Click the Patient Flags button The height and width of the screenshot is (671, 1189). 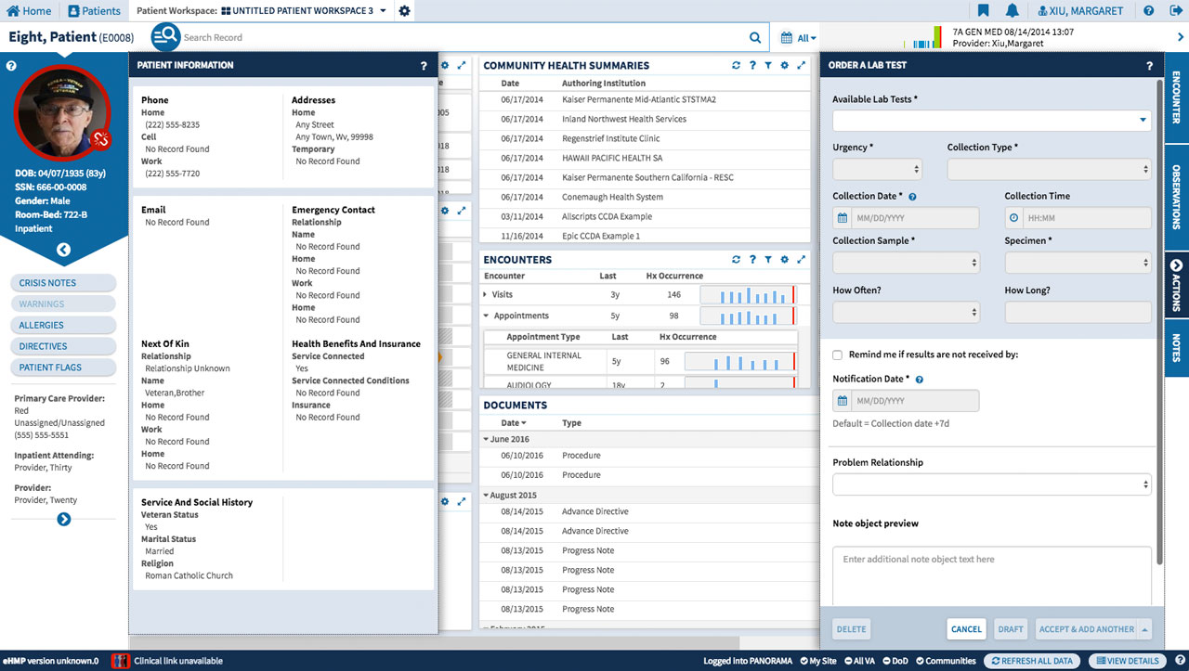63,368
